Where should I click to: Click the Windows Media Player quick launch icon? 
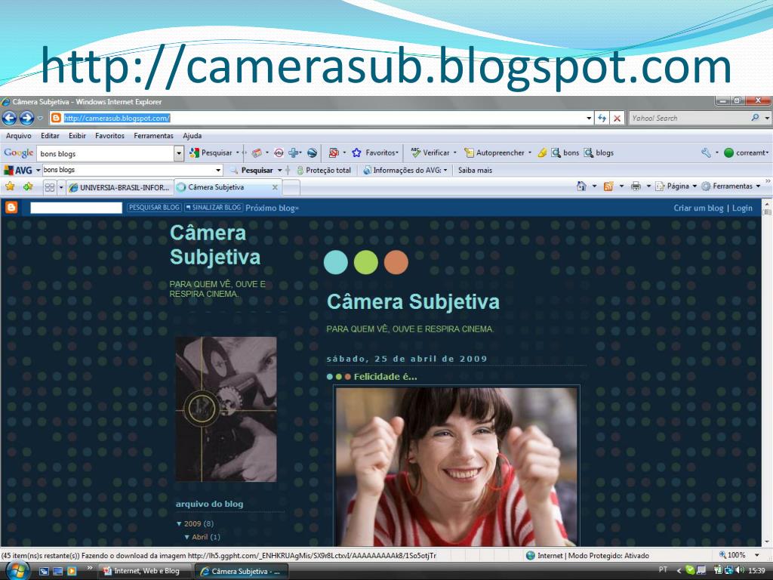point(72,571)
